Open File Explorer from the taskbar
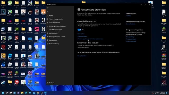Screen dimensions: 169x95 pyautogui.click(x=22, y=93)
